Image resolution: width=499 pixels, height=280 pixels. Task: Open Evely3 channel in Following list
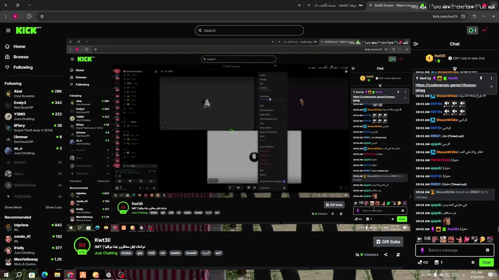(x=33, y=105)
